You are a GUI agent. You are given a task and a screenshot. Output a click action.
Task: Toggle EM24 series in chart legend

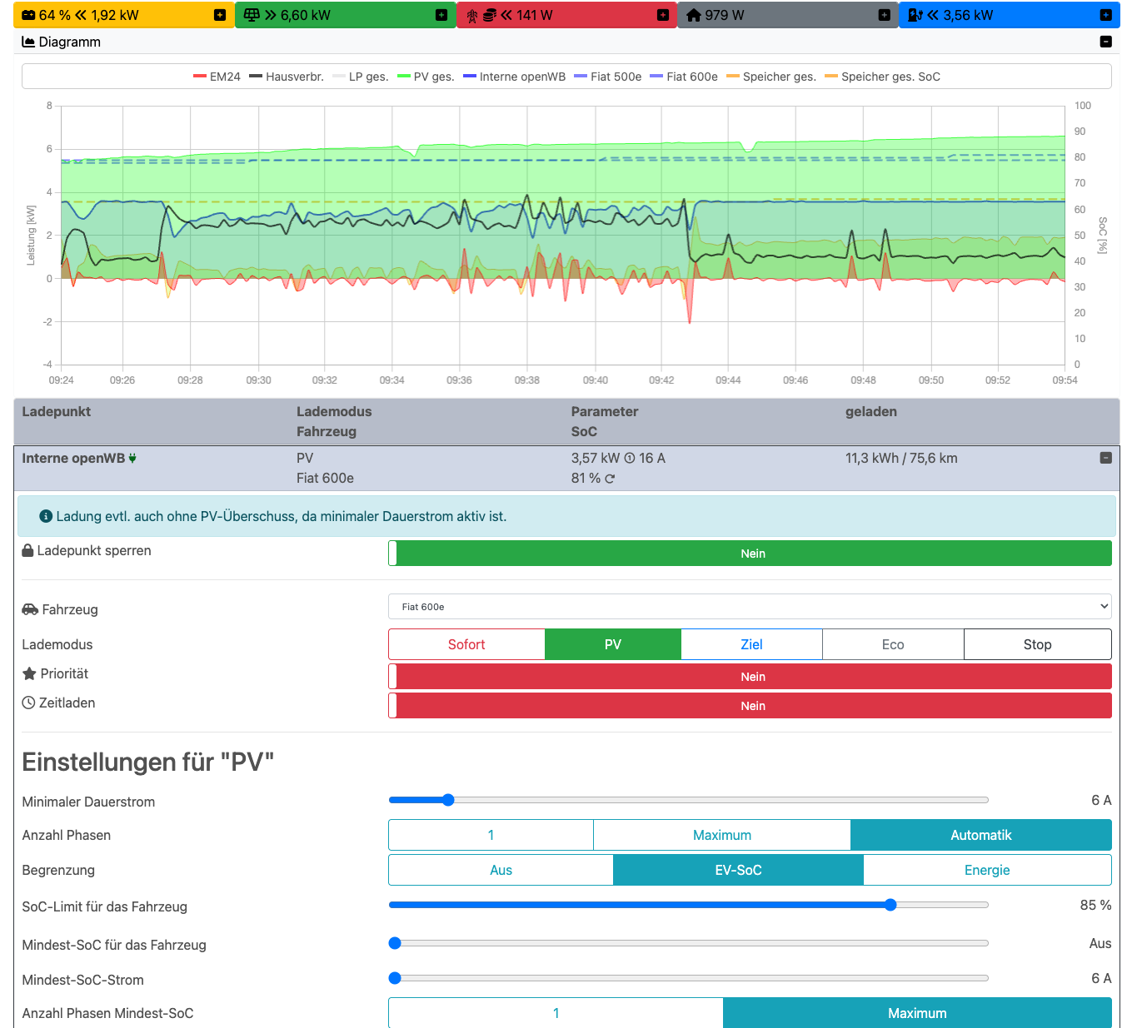coord(217,77)
